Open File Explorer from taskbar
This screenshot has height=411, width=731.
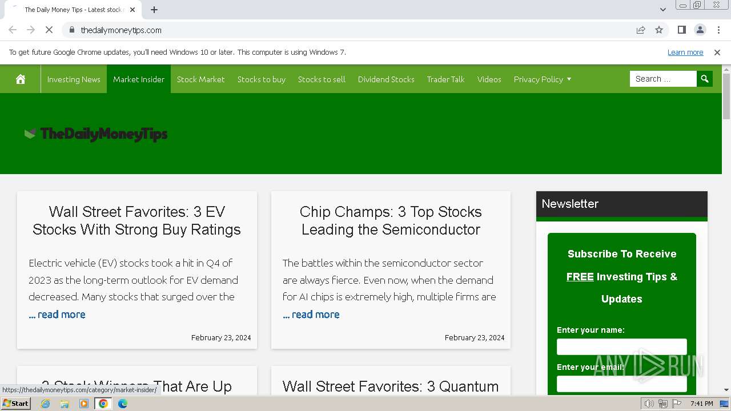[65, 404]
